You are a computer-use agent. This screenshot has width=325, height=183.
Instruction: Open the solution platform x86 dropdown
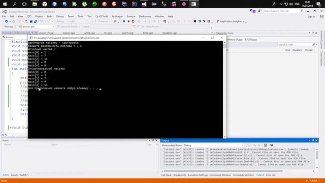[x=81, y=21]
